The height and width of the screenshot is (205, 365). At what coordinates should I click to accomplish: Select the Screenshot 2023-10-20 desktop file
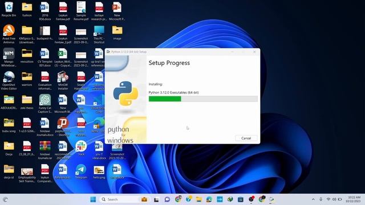coord(117,151)
